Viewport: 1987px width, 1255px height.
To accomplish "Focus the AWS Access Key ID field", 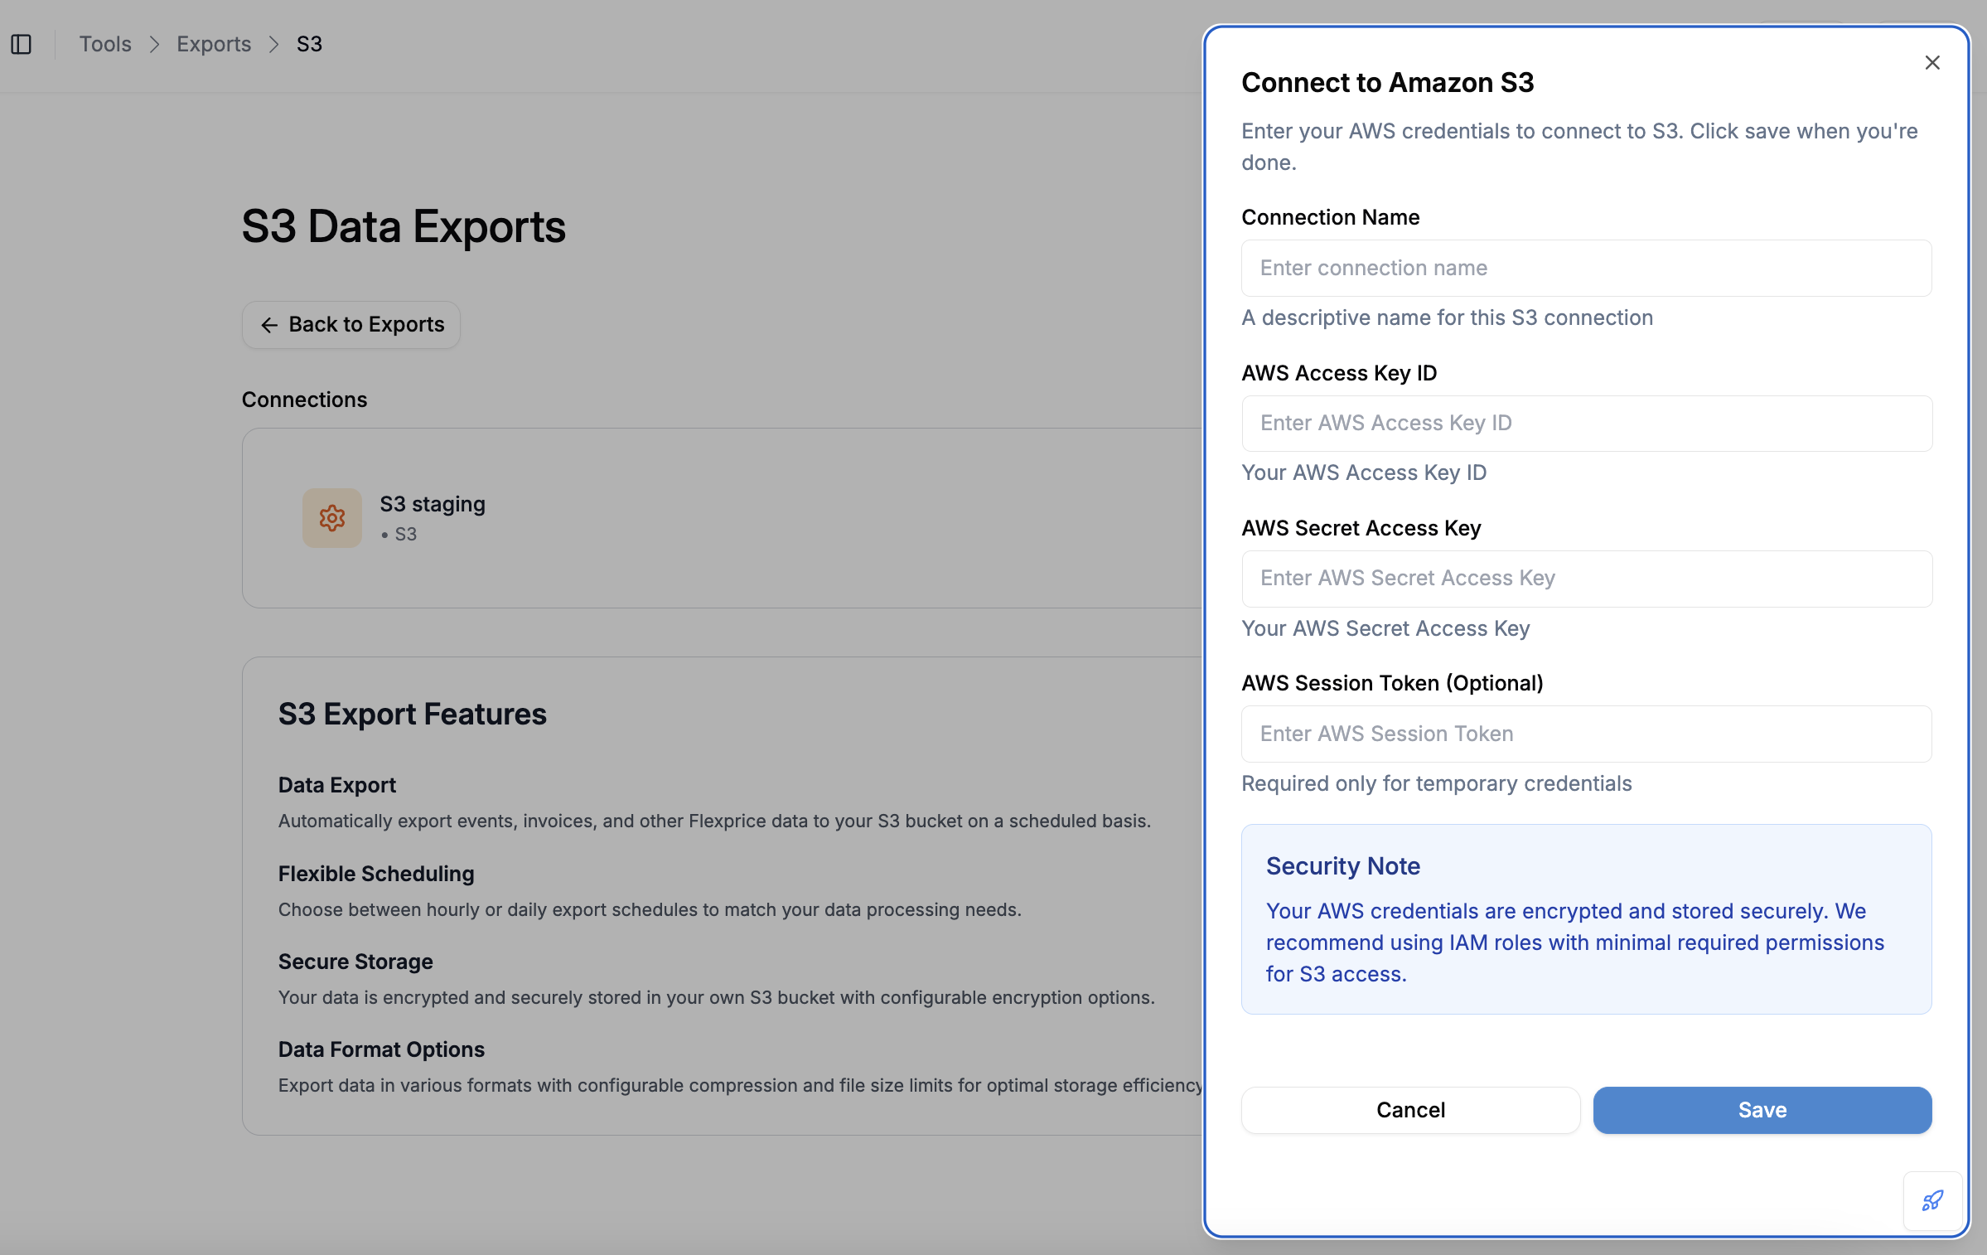I will point(1586,424).
